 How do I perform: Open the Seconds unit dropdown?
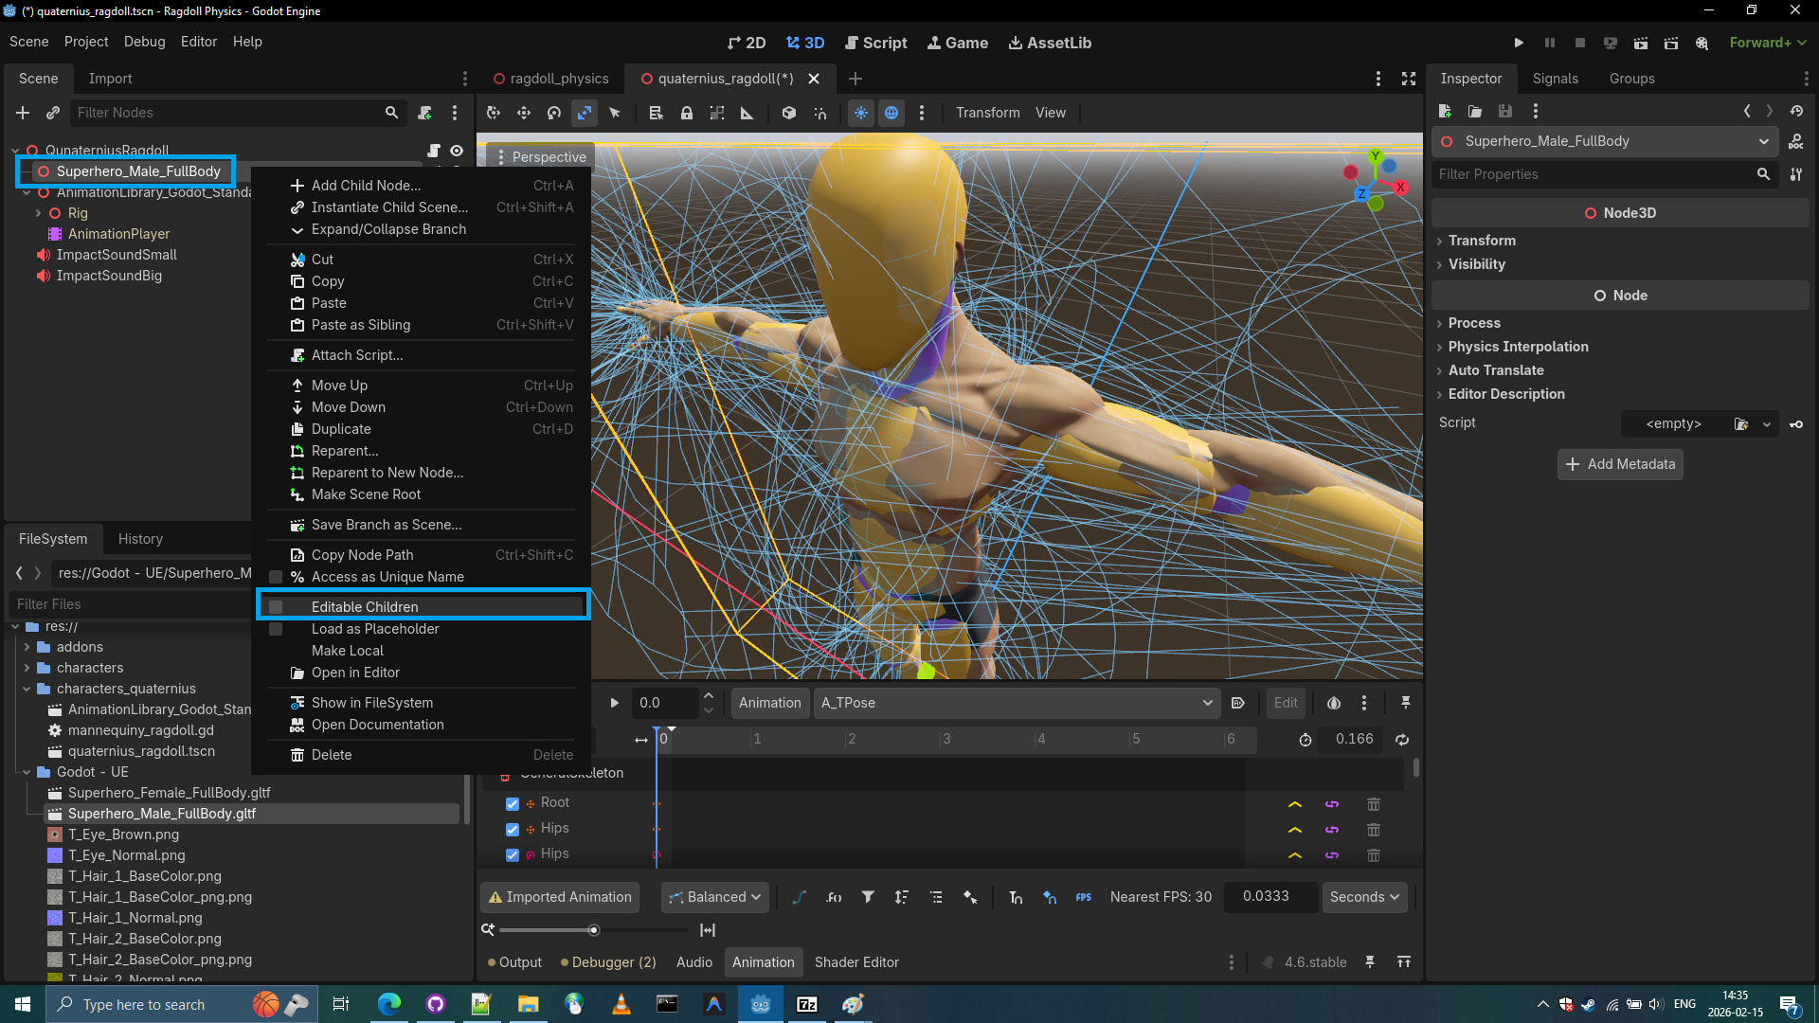pos(1364,897)
